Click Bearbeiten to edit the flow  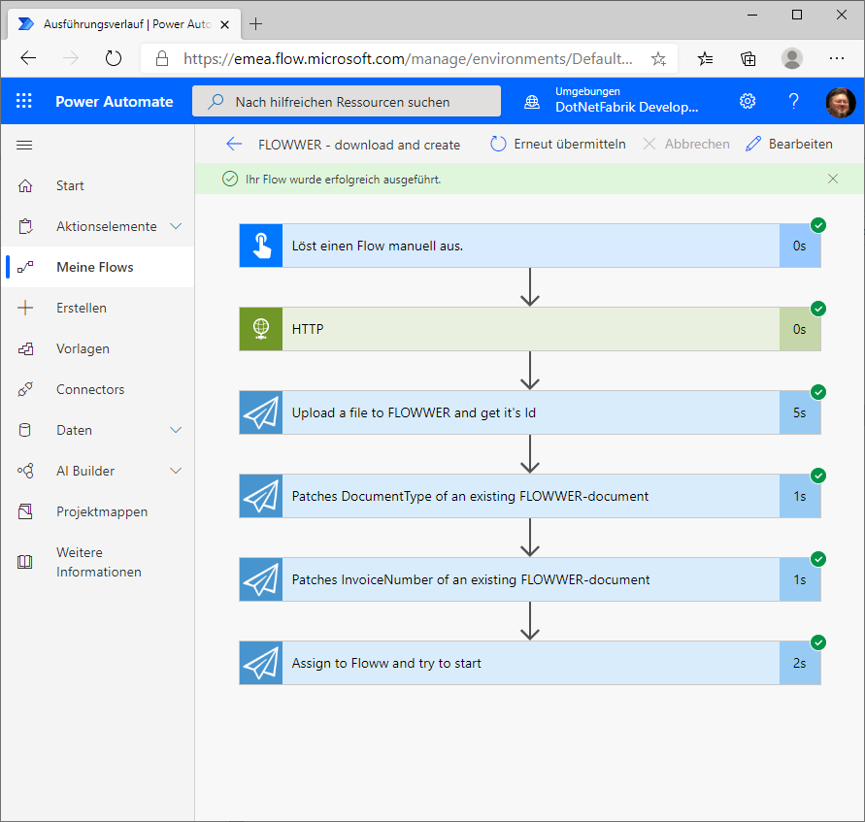(789, 144)
